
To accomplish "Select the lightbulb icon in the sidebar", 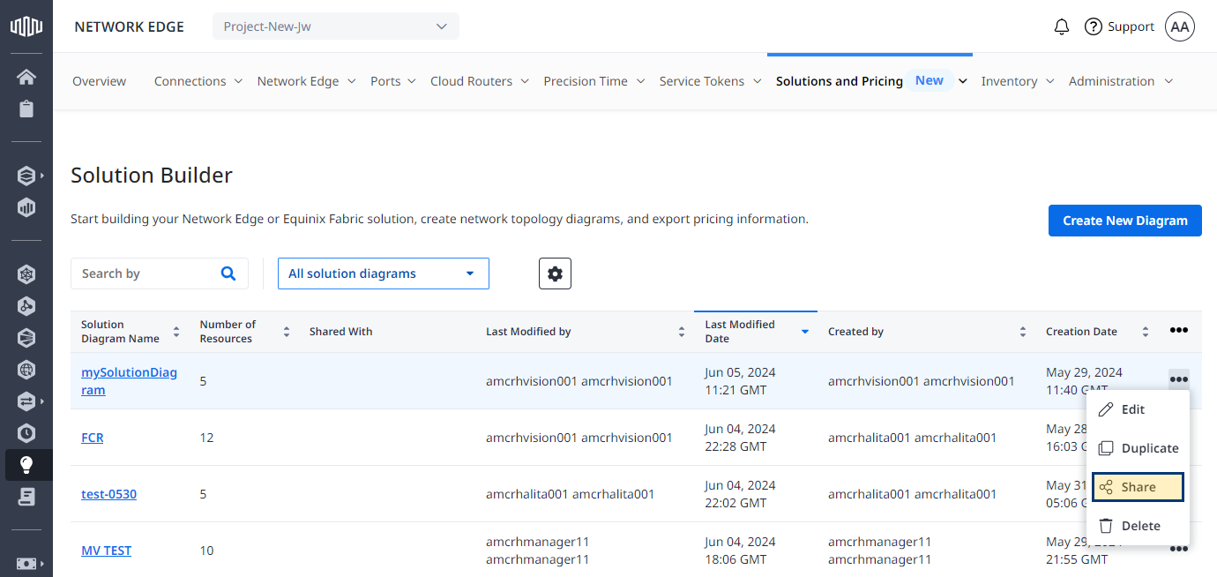I will (x=26, y=465).
